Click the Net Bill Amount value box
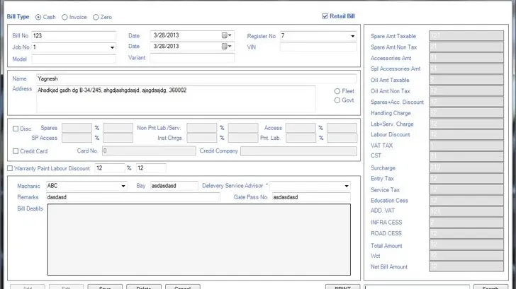 click(x=466, y=266)
